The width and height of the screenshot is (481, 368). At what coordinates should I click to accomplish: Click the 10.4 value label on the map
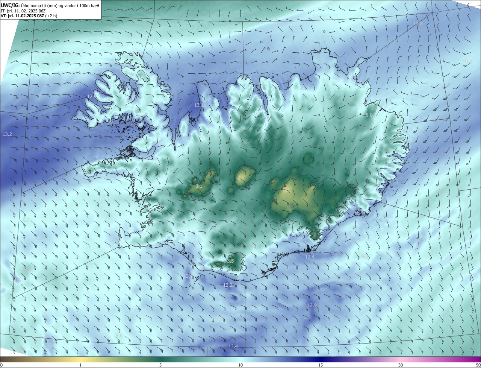pyautogui.click(x=219, y=319)
